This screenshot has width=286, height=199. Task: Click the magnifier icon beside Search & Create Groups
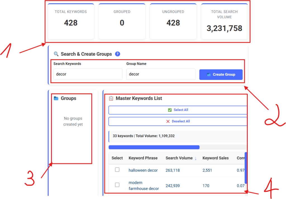[56, 54]
